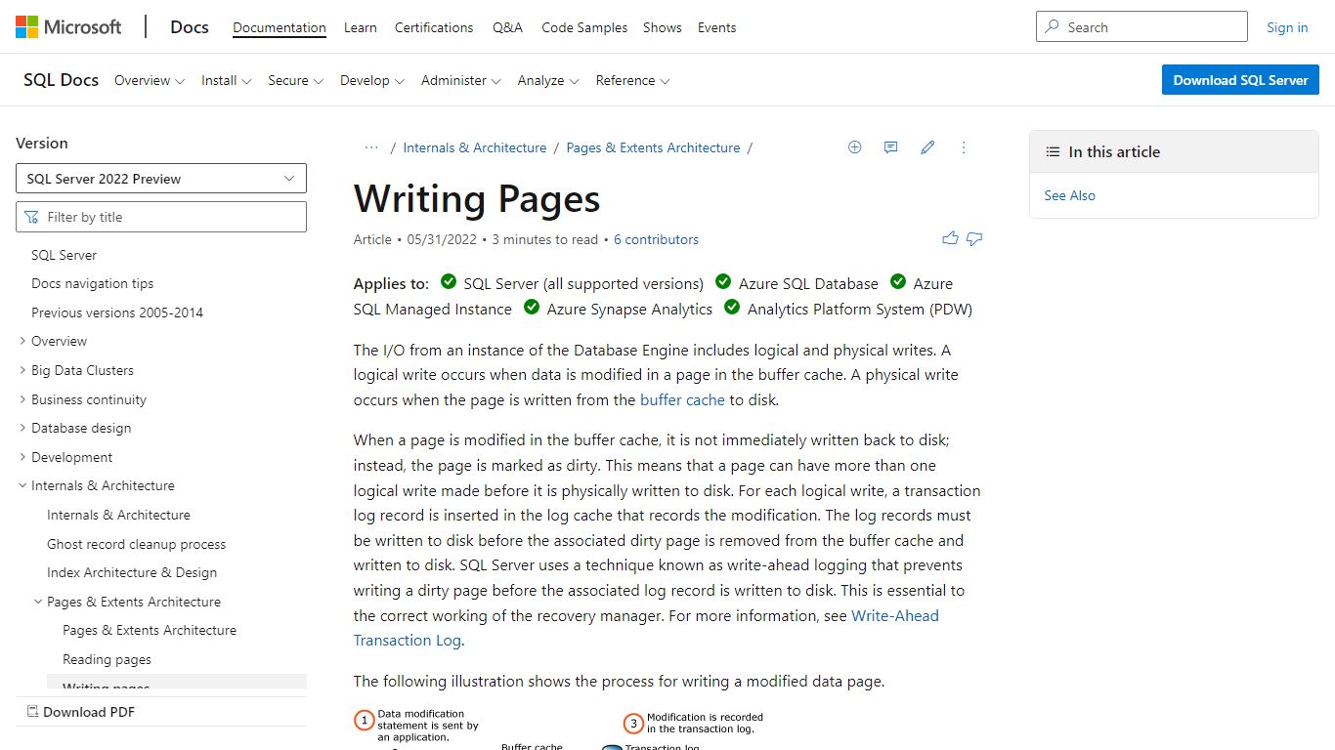Expand the Development tree node
The height and width of the screenshot is (750, 1335).
click(22, 457)
